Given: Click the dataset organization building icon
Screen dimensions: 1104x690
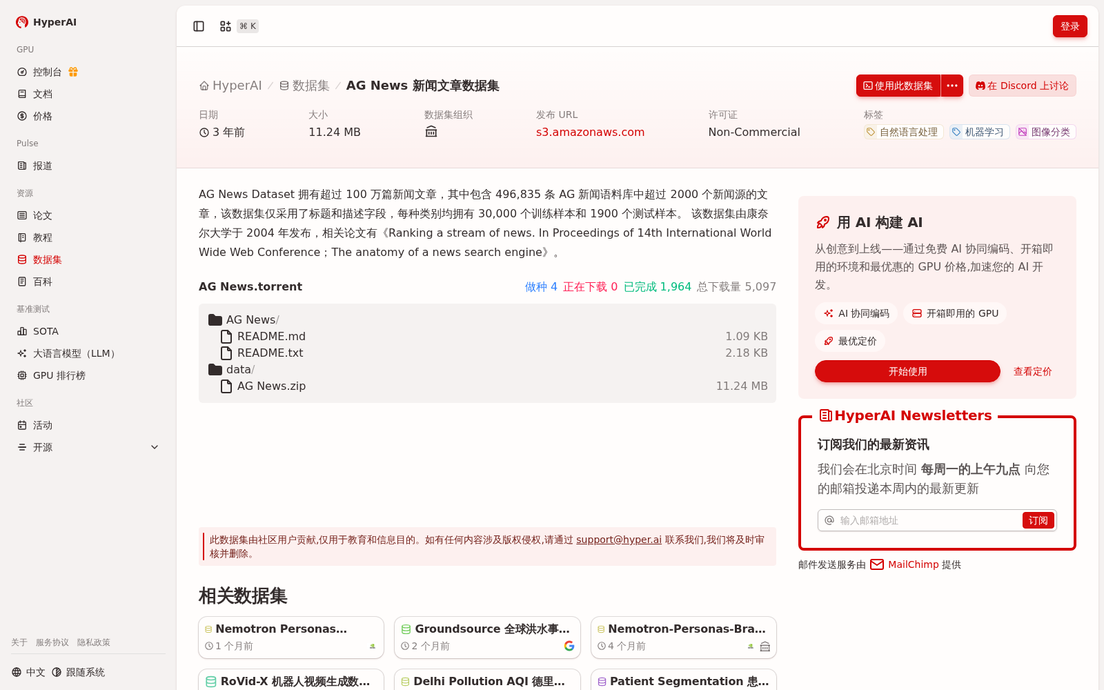Looking at the screenshot, I should (x=431, y=132).
